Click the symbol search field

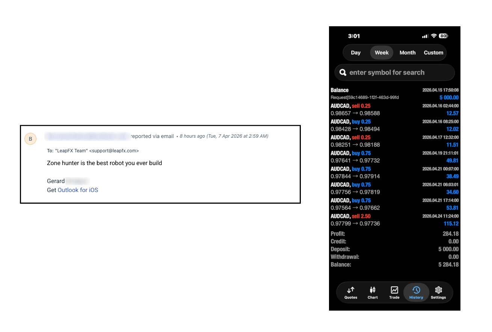394,72
